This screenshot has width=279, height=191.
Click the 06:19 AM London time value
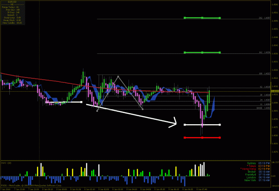pyautogui.click(x=264, y=177)
